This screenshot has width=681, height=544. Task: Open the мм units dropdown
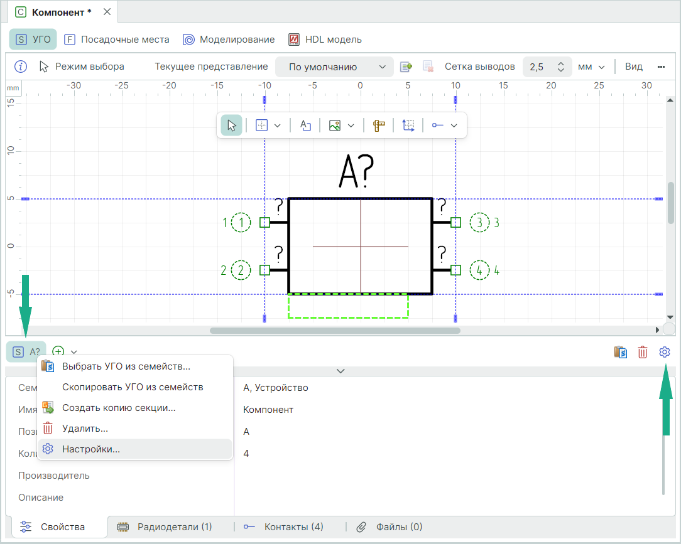tap(591, 67)
